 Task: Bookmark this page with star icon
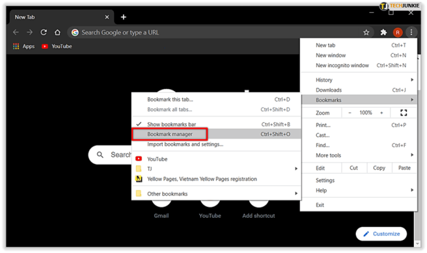coord(366,33)
